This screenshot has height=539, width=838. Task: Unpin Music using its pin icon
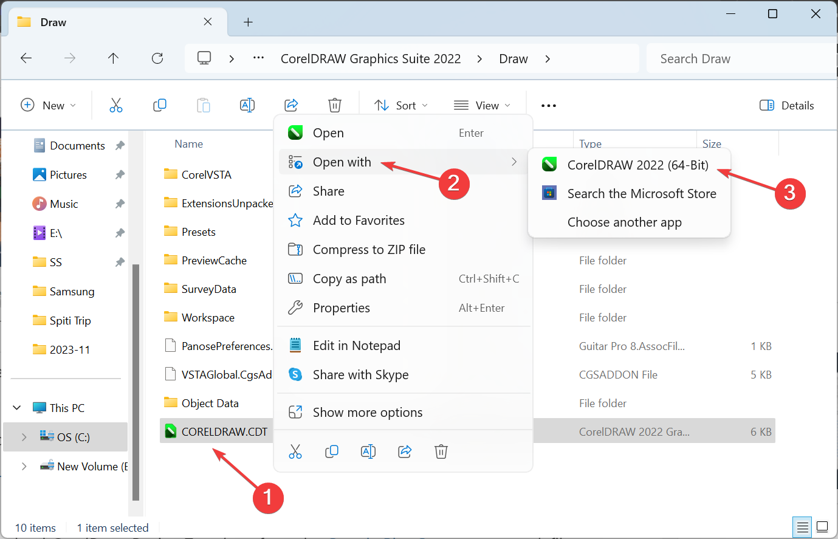[120, 204]
